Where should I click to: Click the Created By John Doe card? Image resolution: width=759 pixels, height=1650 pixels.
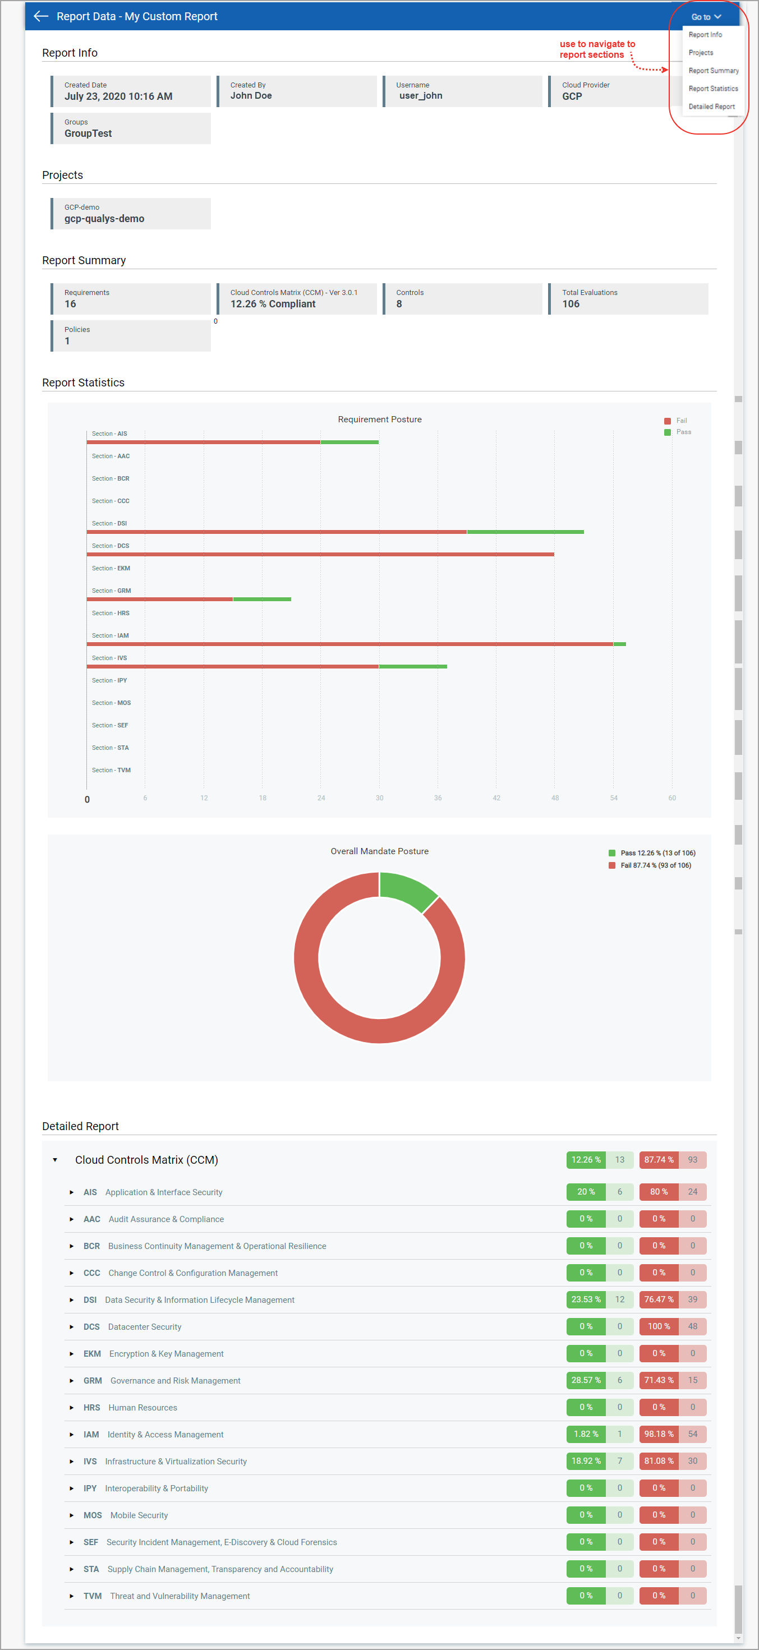pyautogui.click(x=297, y=91)
